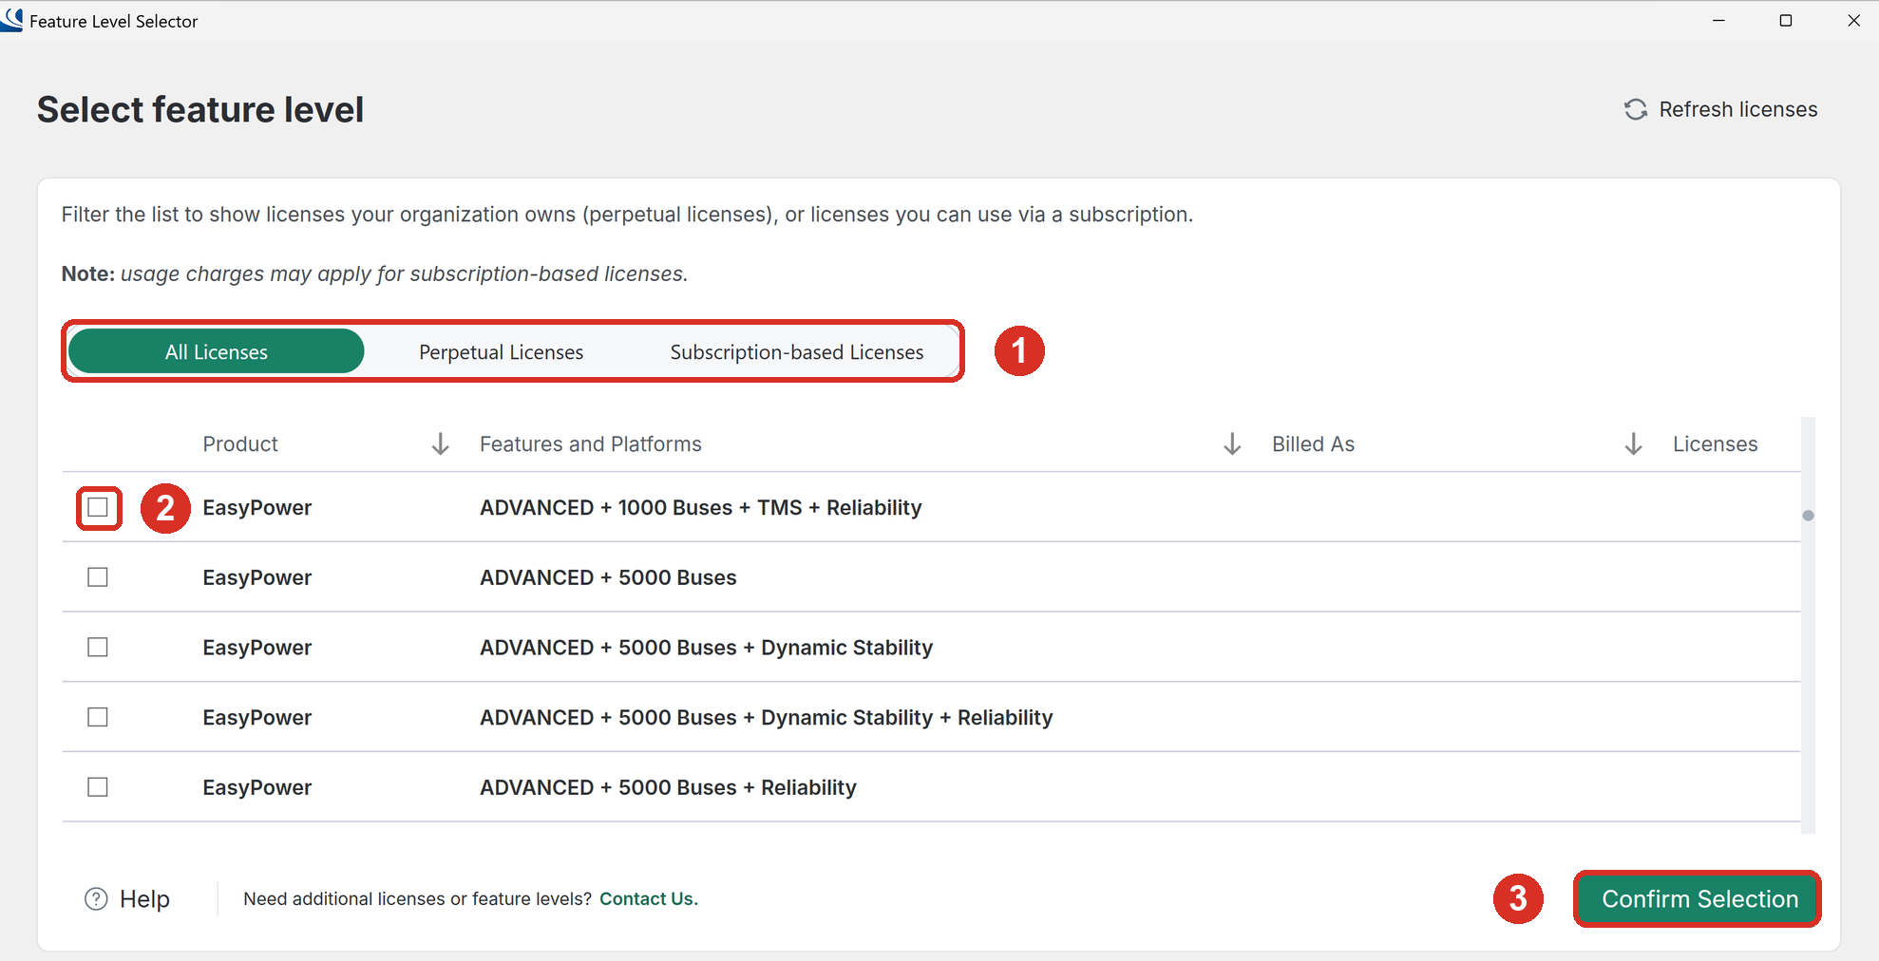
Task: Click the EasyPower app icon in title bar
Action: (x=11, y=19)
